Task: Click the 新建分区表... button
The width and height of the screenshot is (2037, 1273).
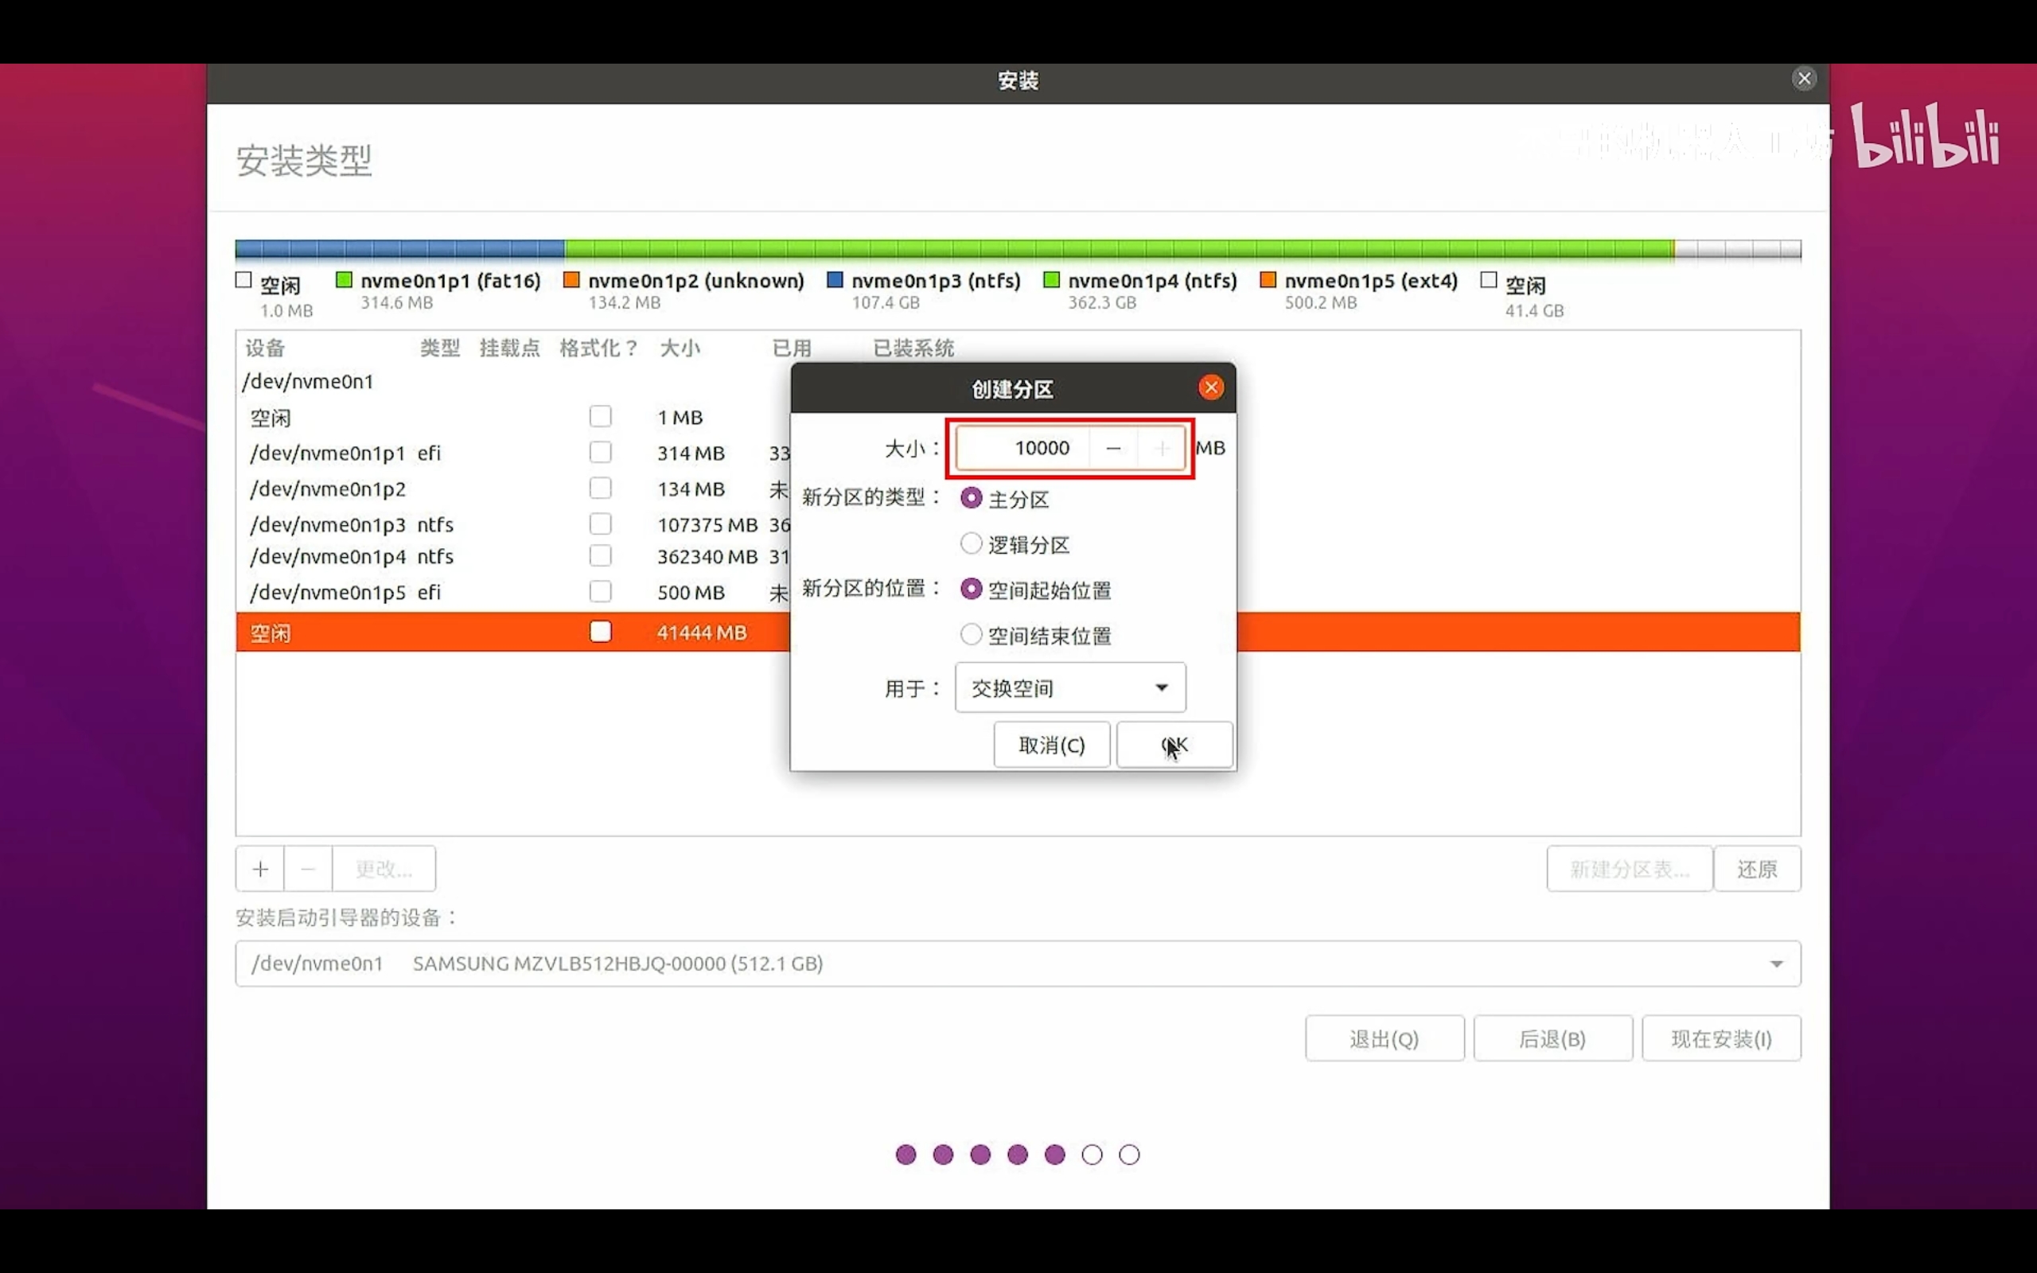Action: click(x=1629, y=869)
